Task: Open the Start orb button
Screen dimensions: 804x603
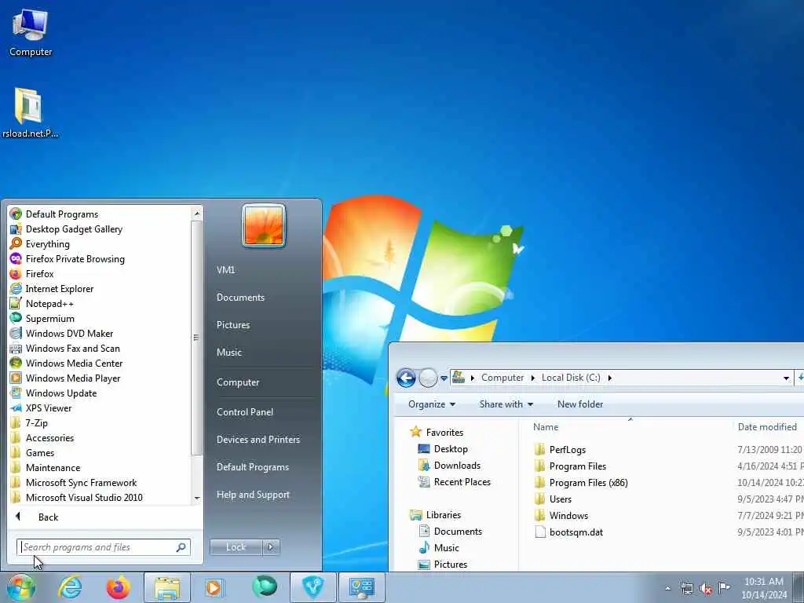Action: 20,587
